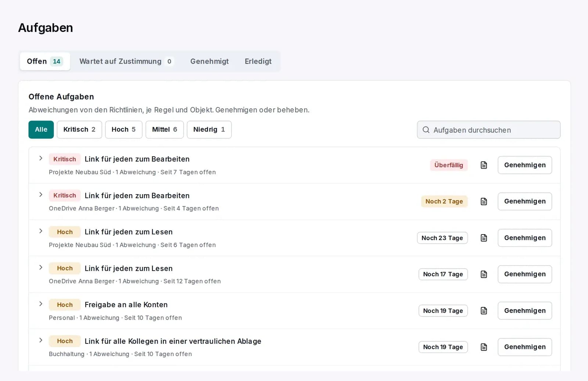The image size is (588, 381).
Task: Expand Hoch task open since 6 days
Action: click(41, 231)
